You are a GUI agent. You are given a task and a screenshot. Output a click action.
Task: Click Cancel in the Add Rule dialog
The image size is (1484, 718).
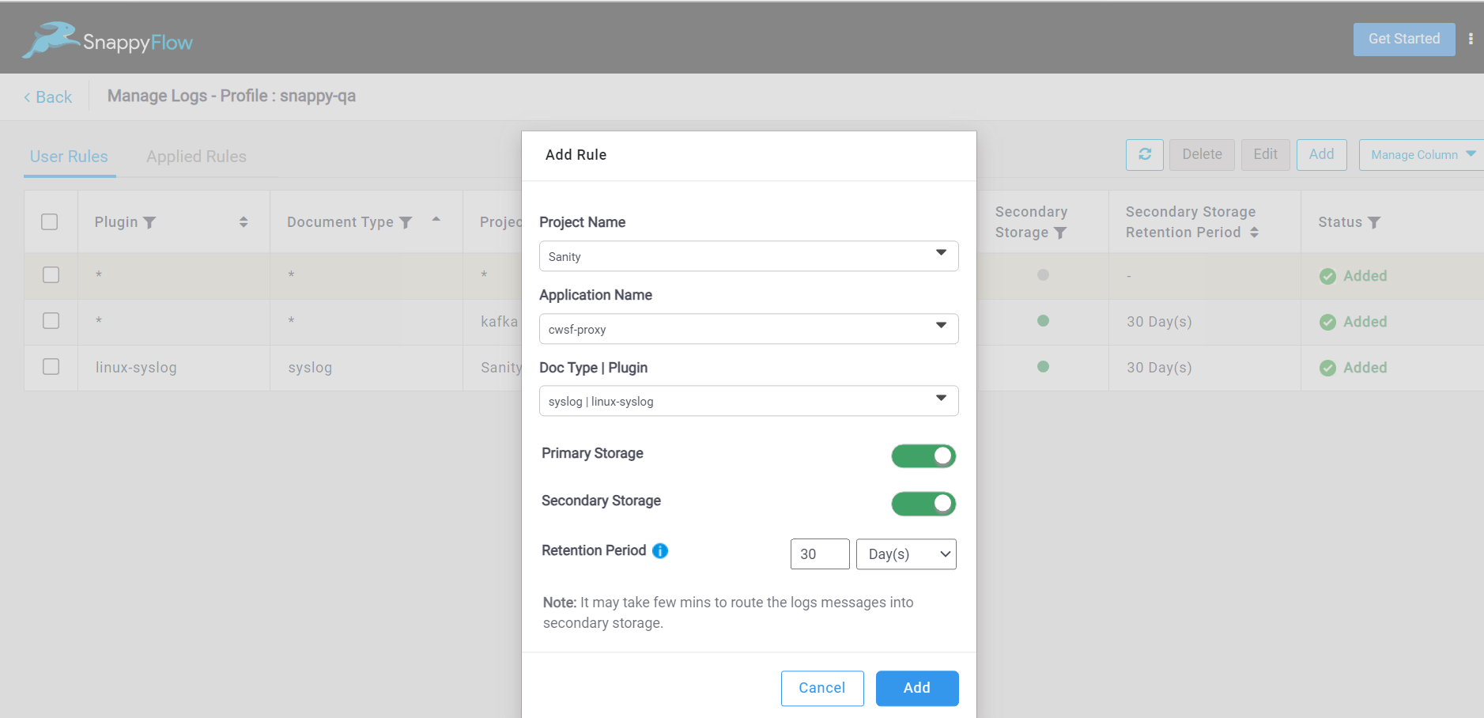tap(822, 688)
